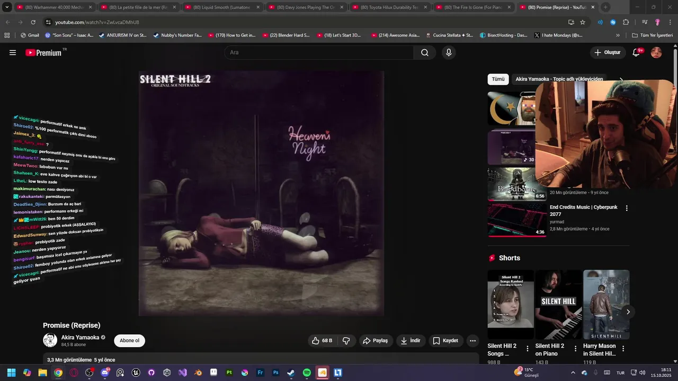Image resolution: width=678 pixels, height=381 pixels.
Task: Dislike the video with thumbs down
Action: (346, 341)
